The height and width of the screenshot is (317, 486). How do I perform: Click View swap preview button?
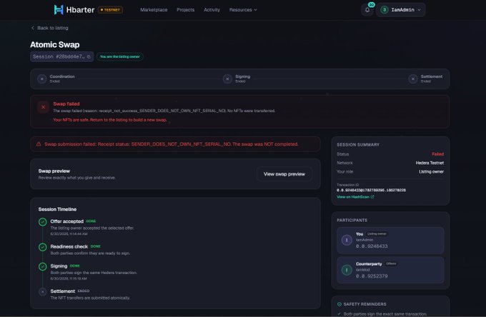click(x=284, y=174)
